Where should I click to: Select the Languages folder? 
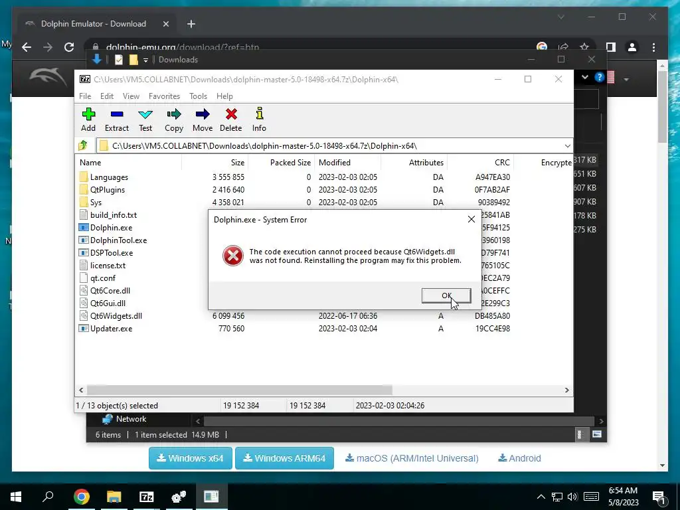pyautogui.click(x=109, y=177)
